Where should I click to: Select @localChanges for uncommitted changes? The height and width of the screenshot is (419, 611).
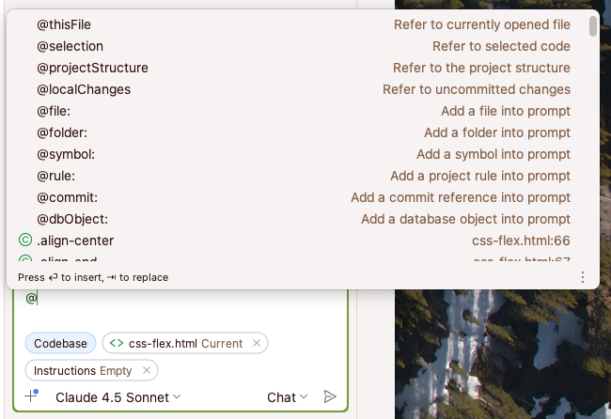click(84, 89)
